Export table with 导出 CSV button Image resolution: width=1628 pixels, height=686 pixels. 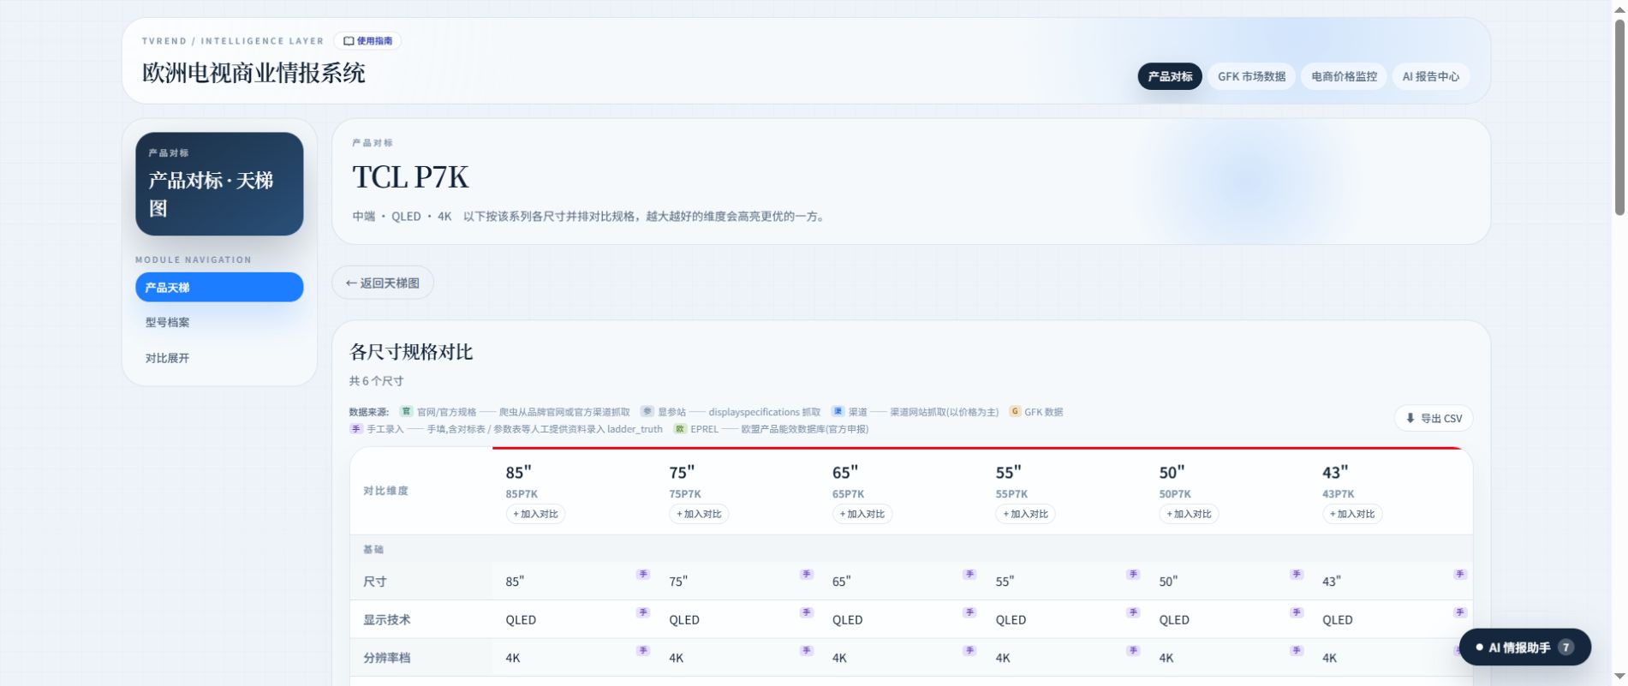point(1434,418)
